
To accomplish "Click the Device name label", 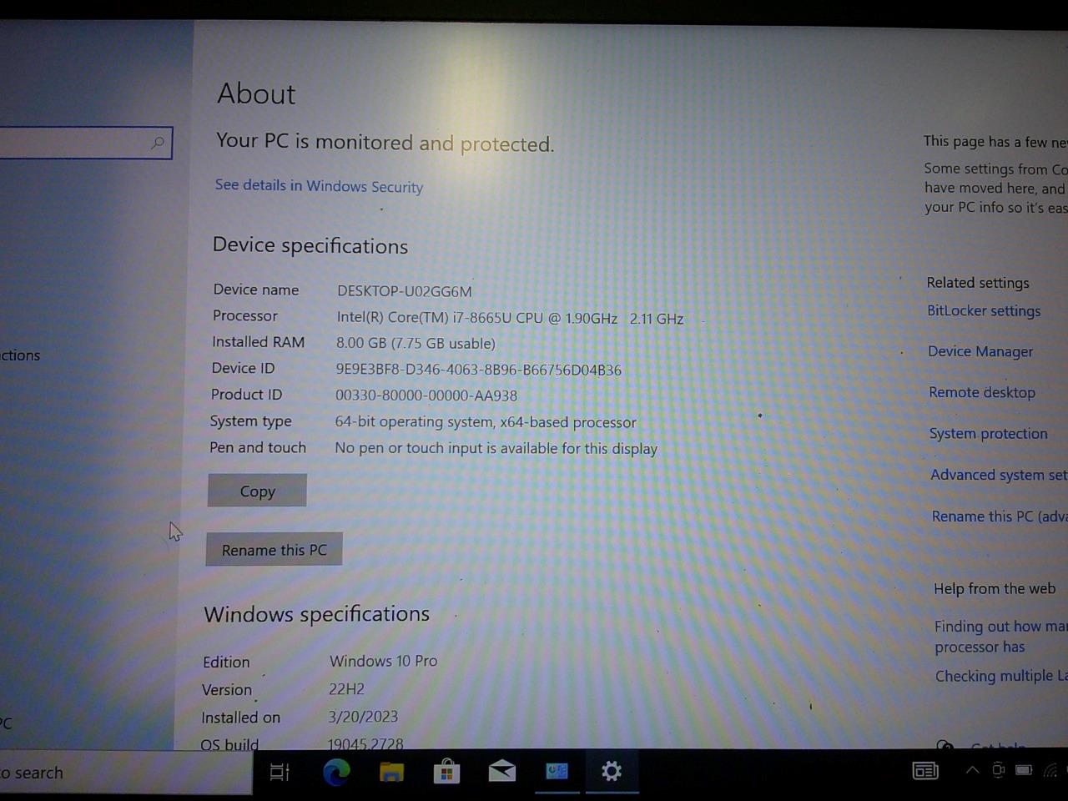I will coord(255,290).
